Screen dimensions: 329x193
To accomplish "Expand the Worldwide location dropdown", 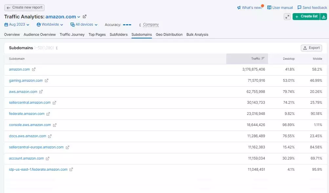I will [62, 25].
